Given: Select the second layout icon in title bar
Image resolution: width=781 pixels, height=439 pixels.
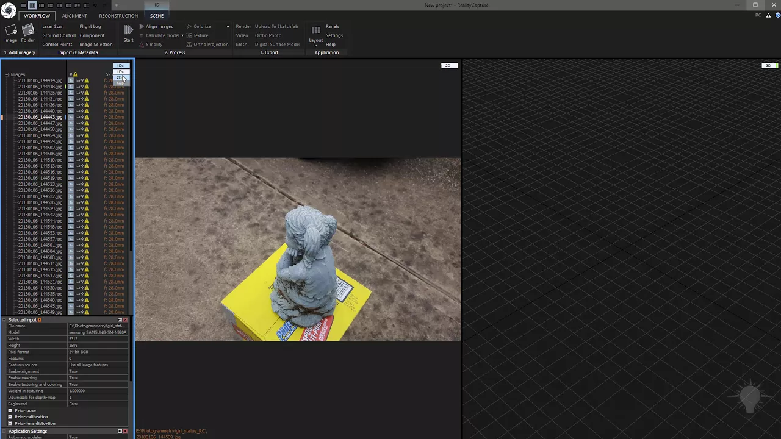Looking at the screenshot, I should coord(32,5).
